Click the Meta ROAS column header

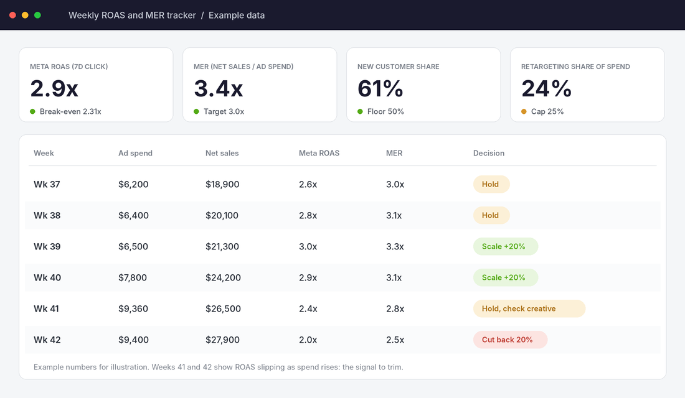[x=319, y=153]
